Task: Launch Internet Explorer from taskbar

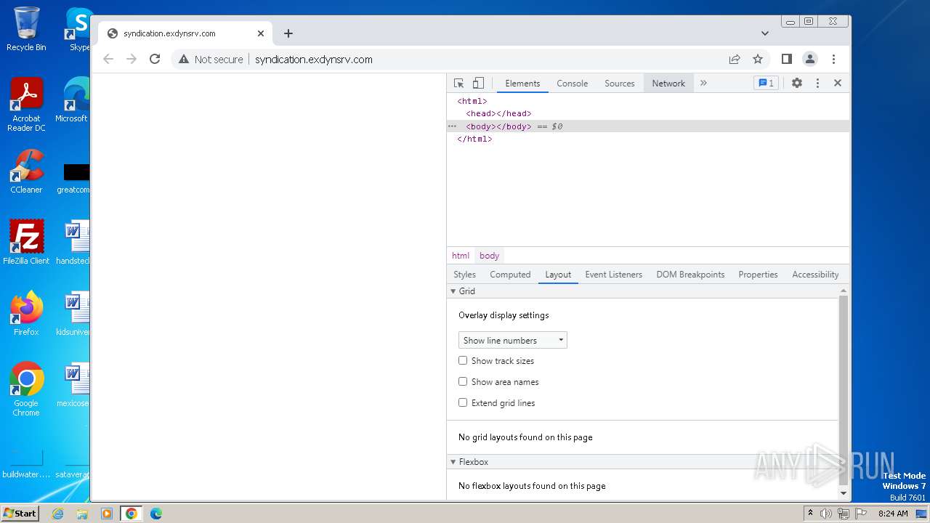Action: (x=57, y=514)
